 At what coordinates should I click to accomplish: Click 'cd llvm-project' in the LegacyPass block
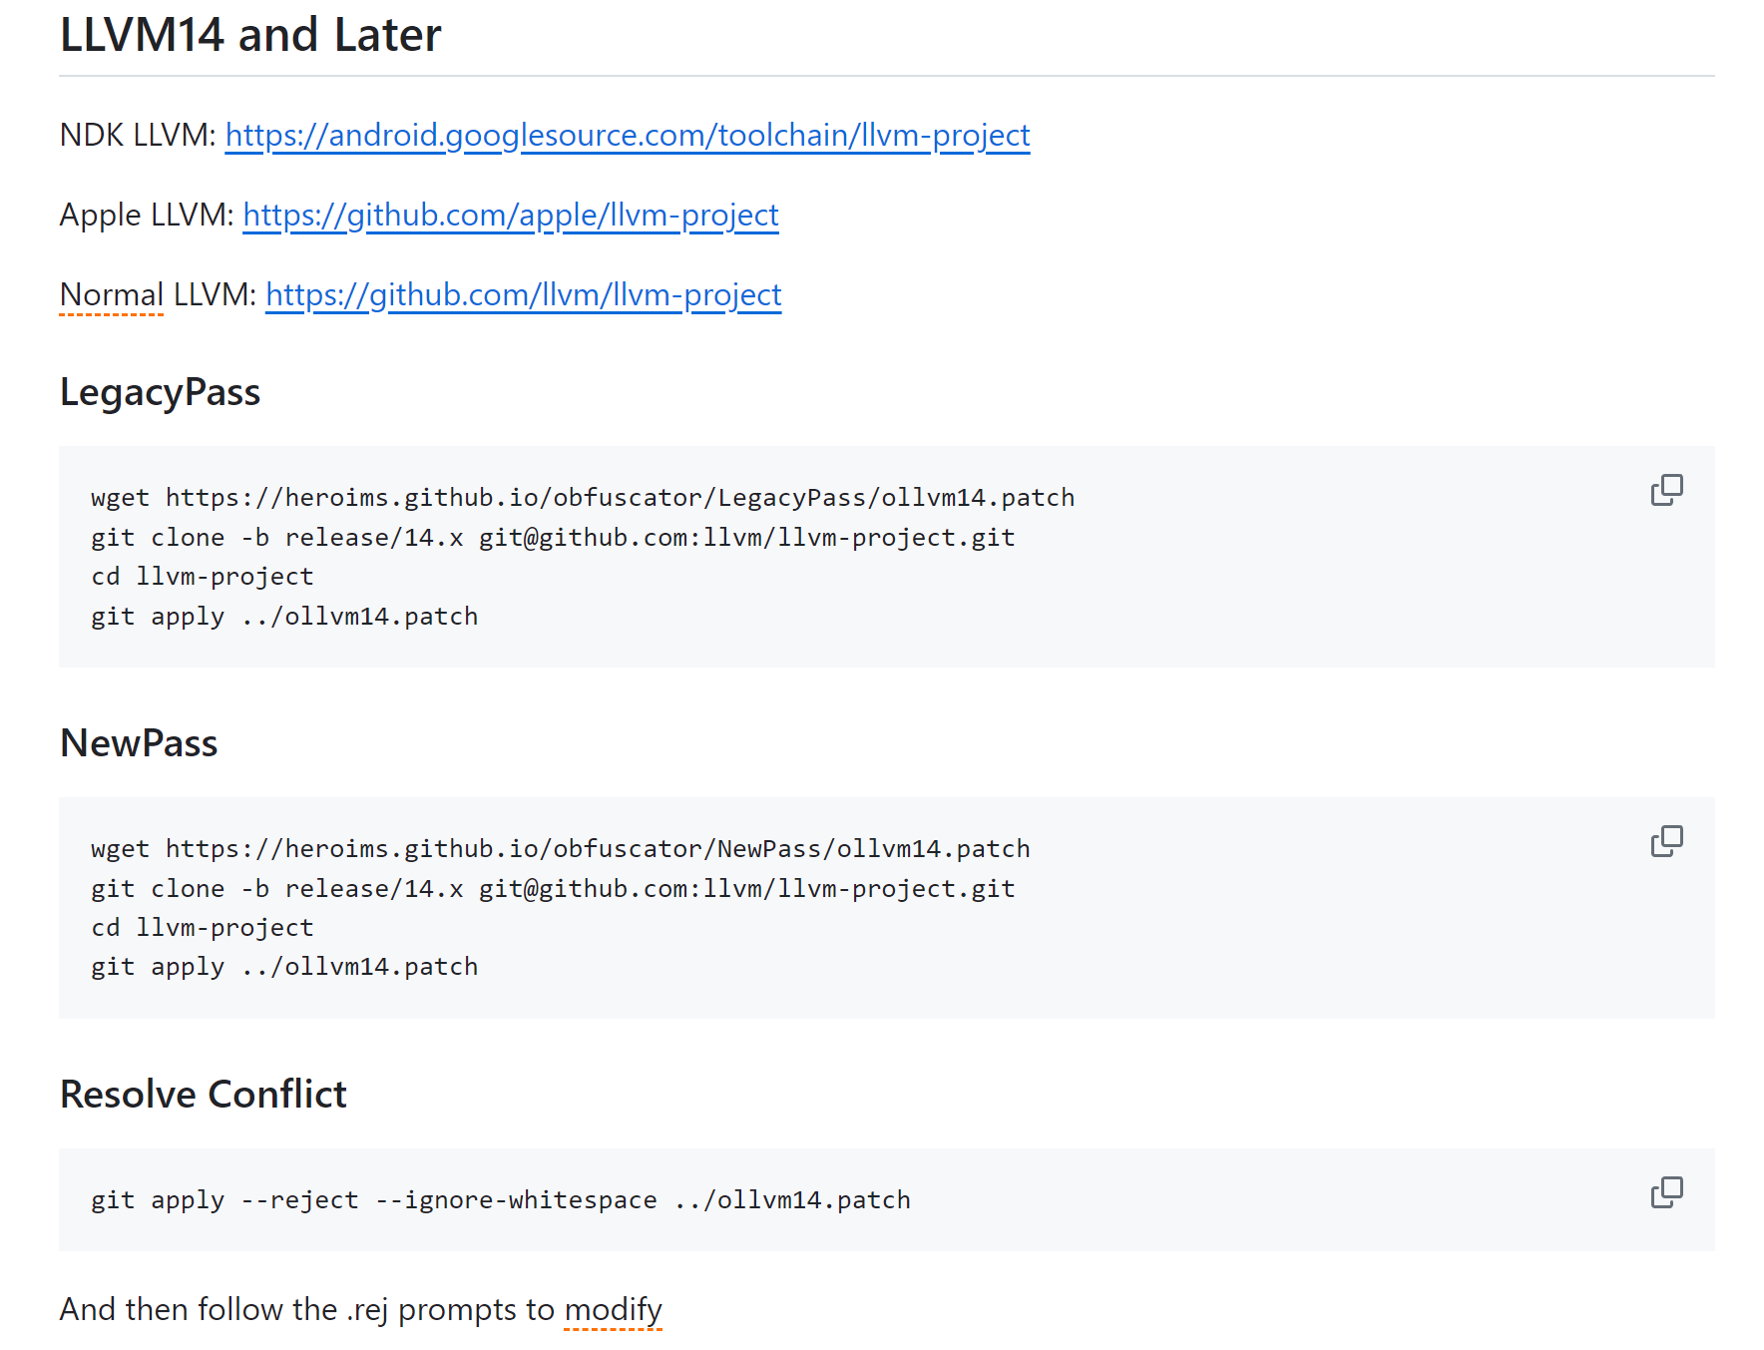[202, 577]
